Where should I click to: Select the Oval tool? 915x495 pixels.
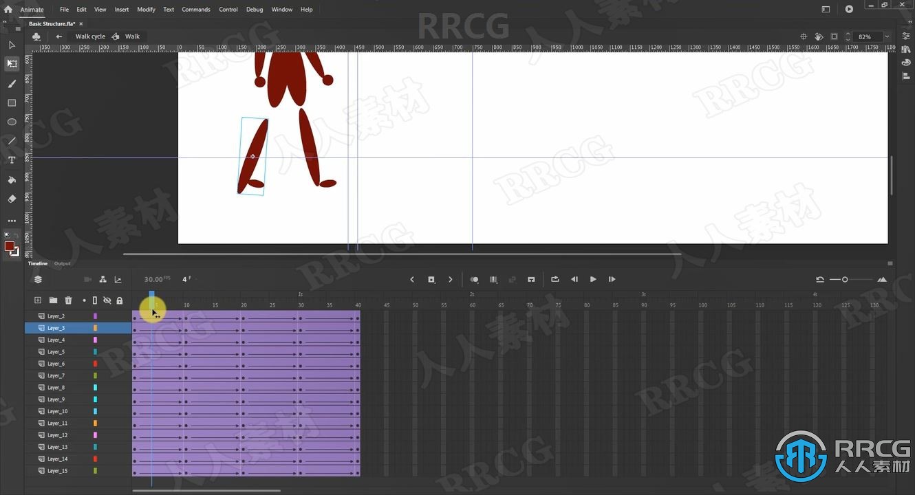pyautogui.click(x=12, y=122)
